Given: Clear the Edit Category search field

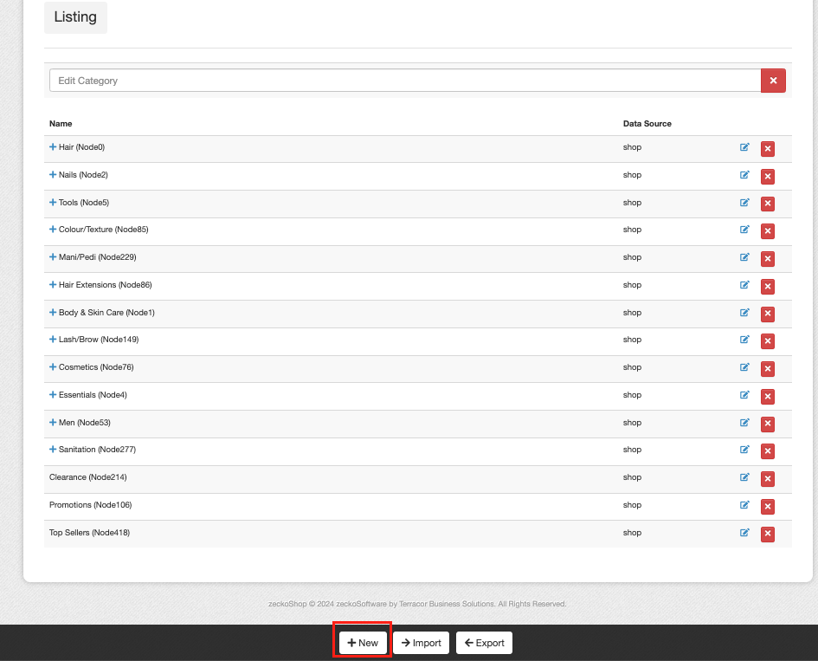Looking at the screenshot, I should pyautogui.click(x=773, y=81).
